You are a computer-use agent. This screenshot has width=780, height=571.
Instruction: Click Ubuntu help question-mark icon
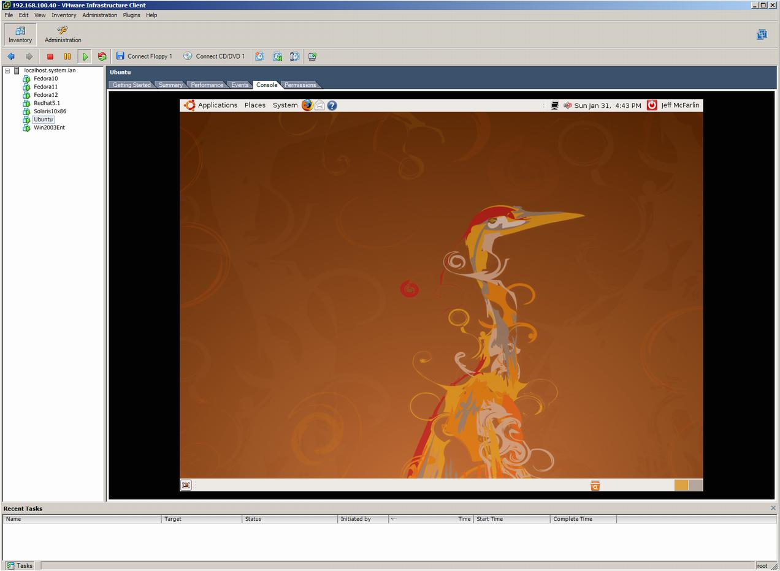coord(332,105)
